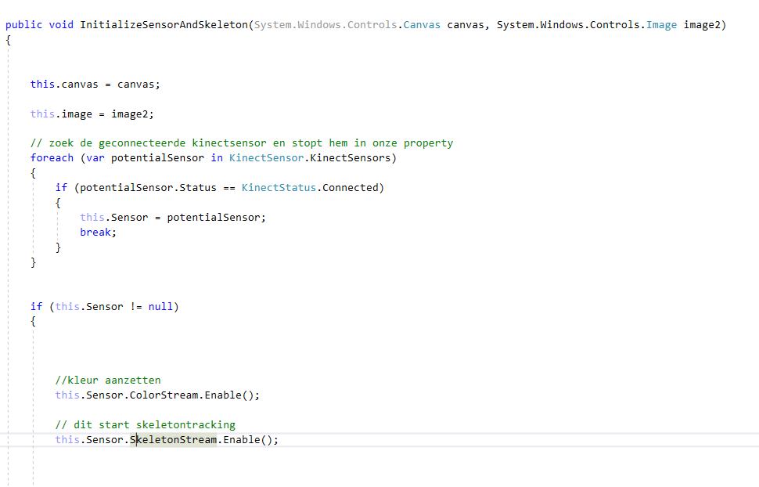
Task: Click the line 'this.Sensor = potentialSensor;'
Action: (x=173, y=218)
